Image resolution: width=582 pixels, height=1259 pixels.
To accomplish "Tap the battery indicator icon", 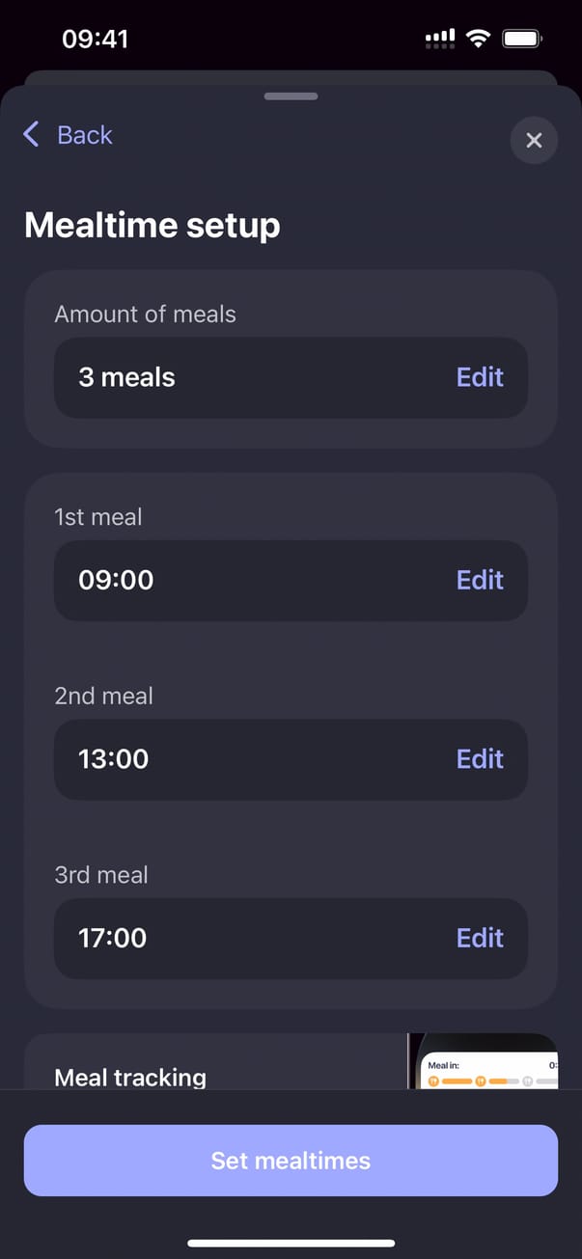I will pyautogui.click(x=523, y=39).
